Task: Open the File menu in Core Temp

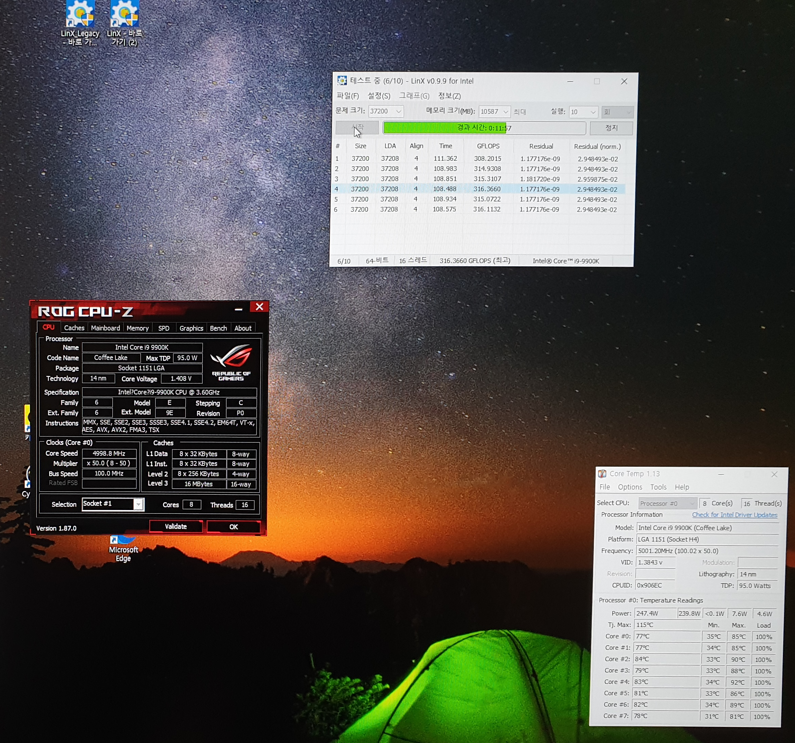Action: 604,487
